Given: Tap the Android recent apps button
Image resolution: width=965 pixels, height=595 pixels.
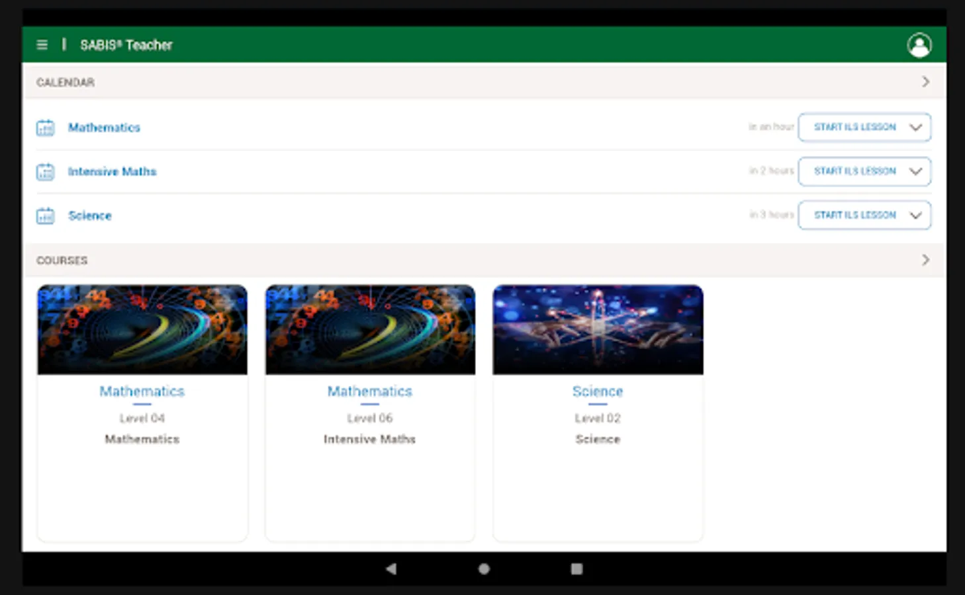Looking at the screenshot, I should point(576,569).
